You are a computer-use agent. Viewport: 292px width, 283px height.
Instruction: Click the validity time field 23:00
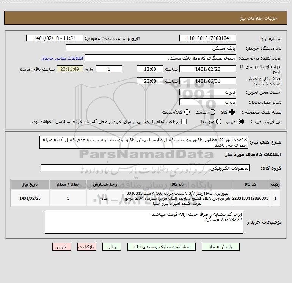(150, 81)
